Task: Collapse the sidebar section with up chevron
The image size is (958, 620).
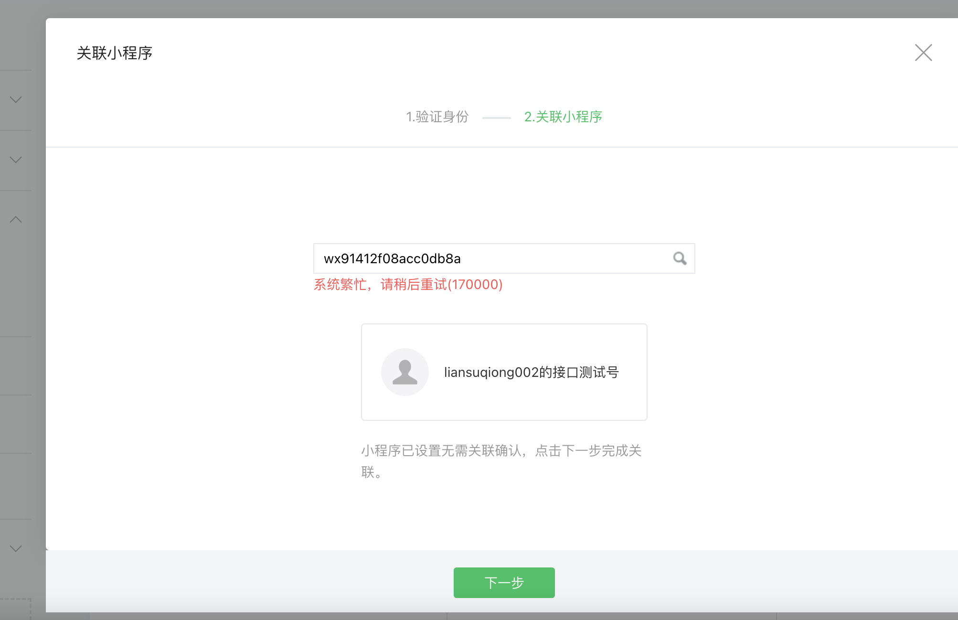Action: tap(16, 220)
